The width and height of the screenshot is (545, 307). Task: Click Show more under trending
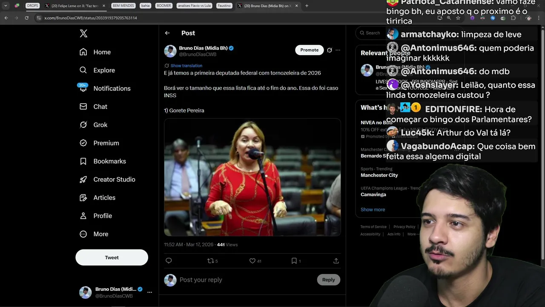point(373,209)
